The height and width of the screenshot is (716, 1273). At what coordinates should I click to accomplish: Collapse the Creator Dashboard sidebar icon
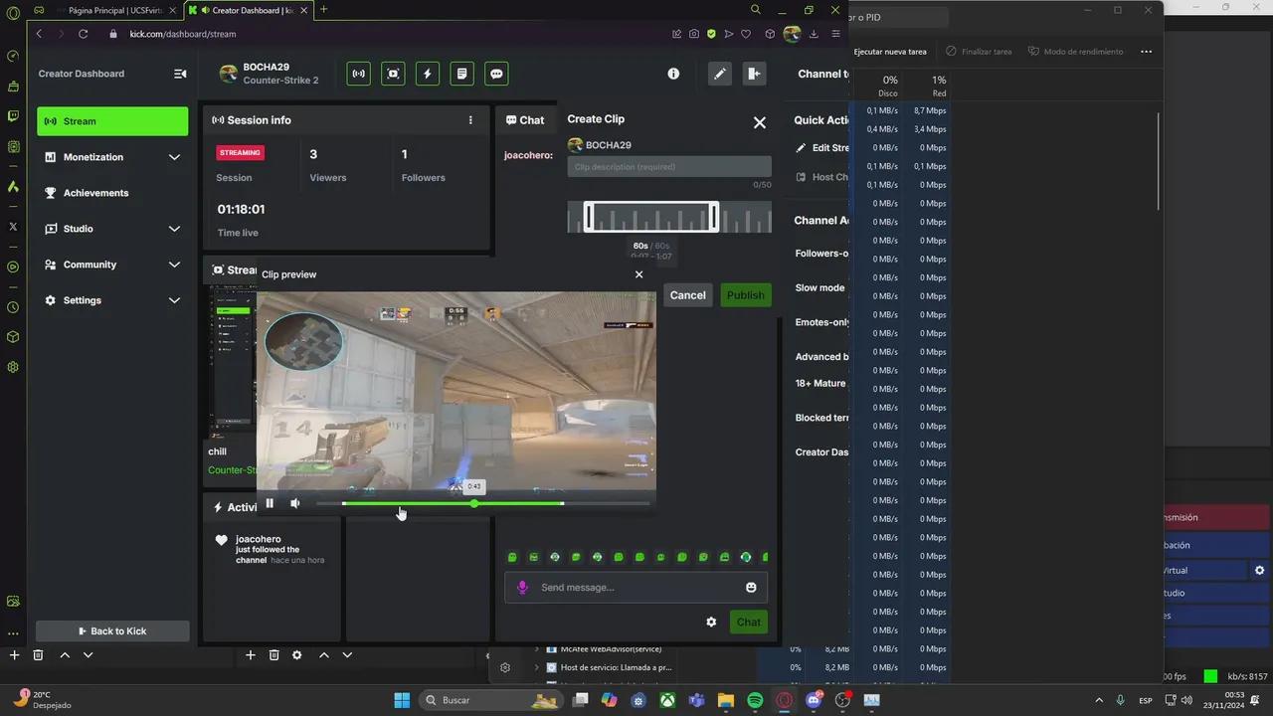[x=180, y=74]
